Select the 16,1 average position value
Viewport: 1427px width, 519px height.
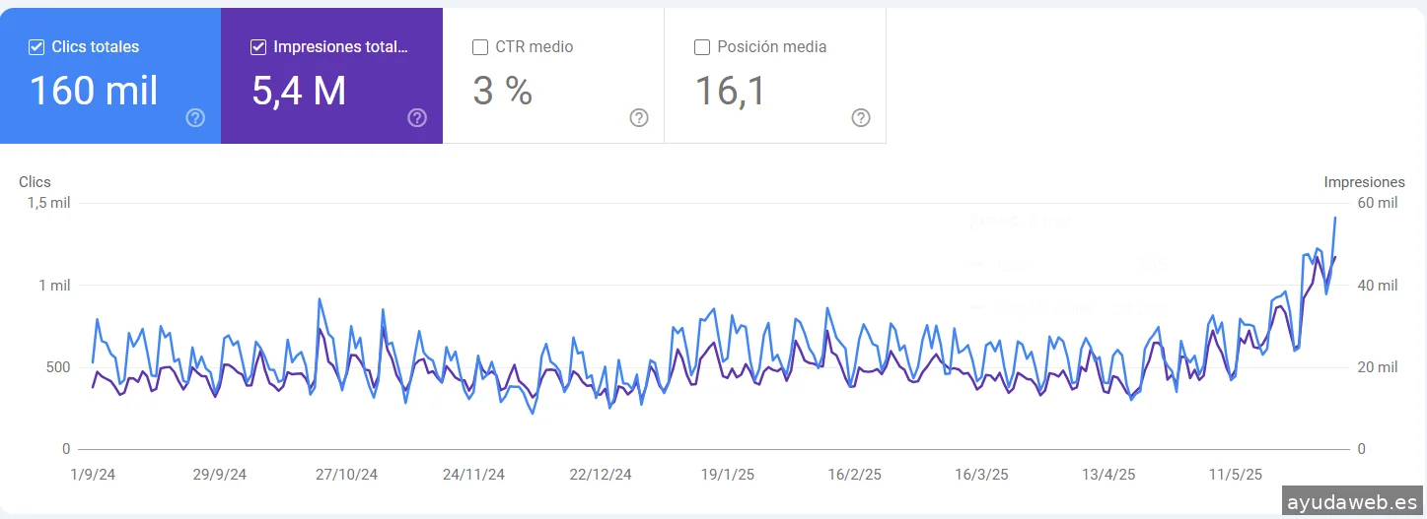click(x=730, y=91)
